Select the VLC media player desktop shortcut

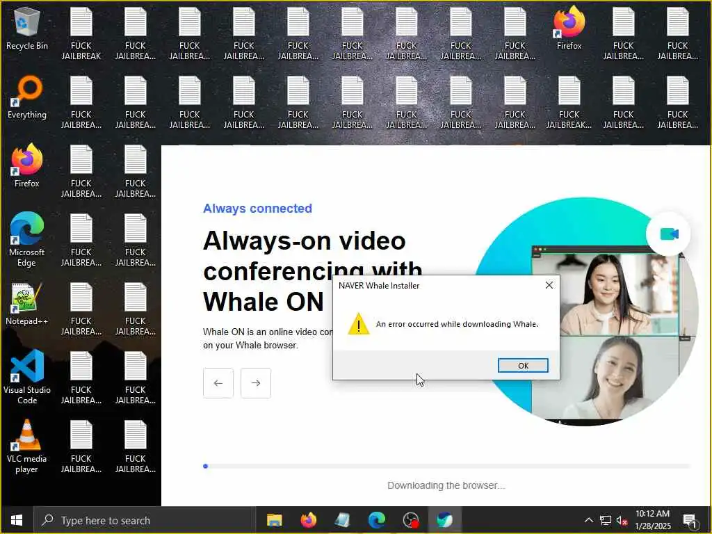[27, 446]
